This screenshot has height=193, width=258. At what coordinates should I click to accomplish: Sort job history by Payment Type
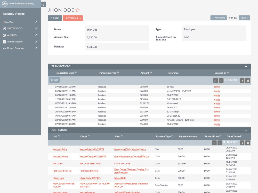[165, 136]
